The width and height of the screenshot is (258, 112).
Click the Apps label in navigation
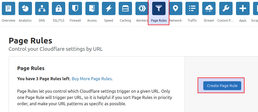pos(243,21)
